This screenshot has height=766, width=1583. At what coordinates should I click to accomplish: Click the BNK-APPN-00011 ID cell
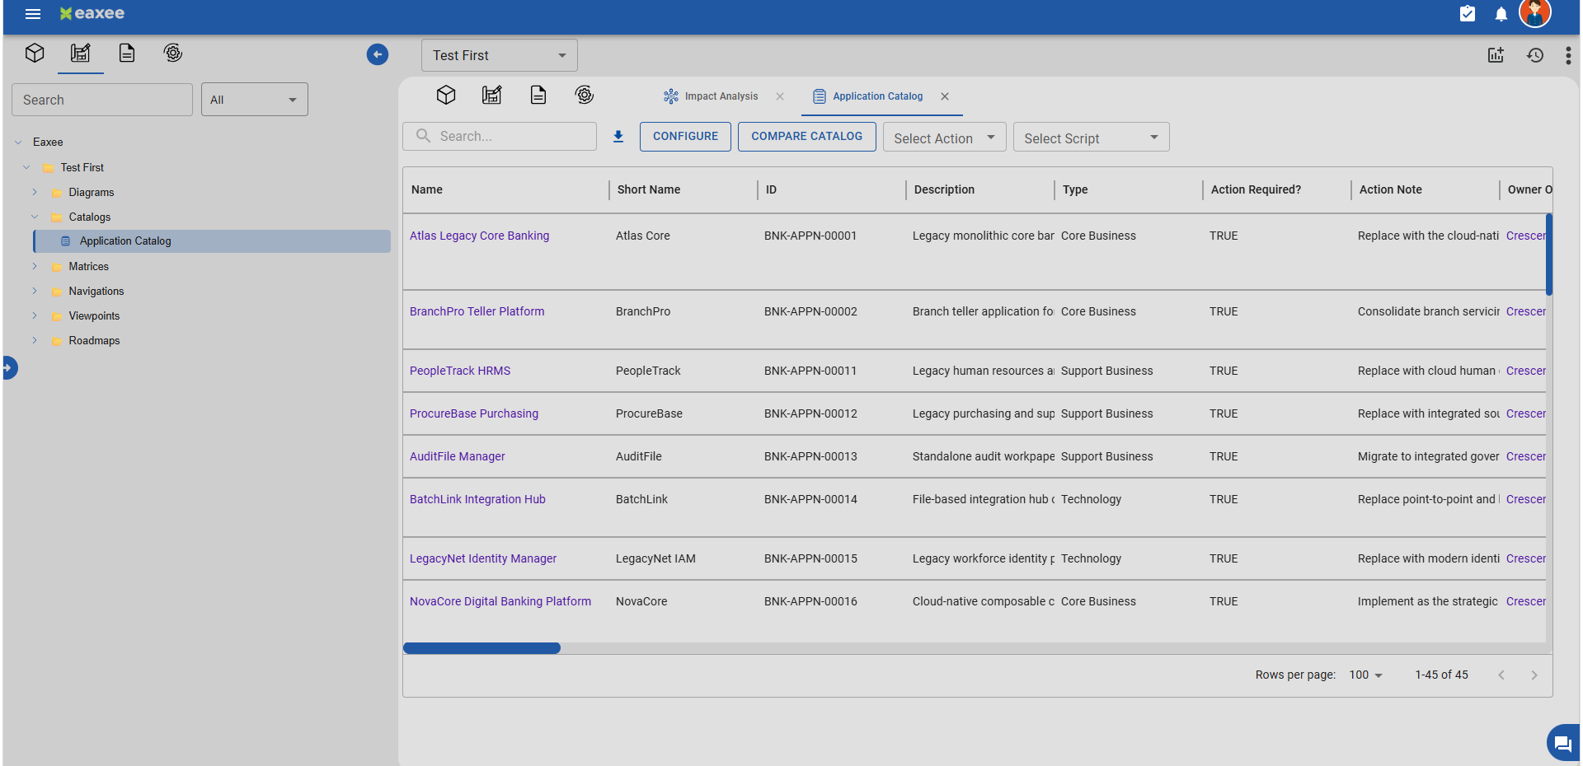pos(810,371)
